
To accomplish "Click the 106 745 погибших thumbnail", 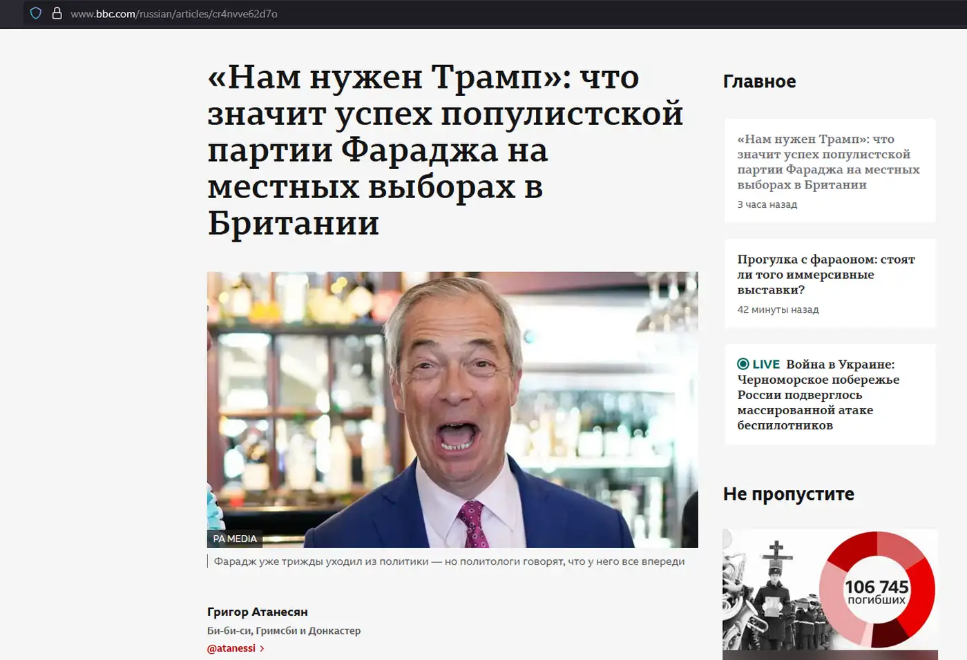I will (830, 594).
